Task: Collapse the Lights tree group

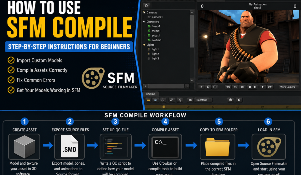Action: coord(144,45)
